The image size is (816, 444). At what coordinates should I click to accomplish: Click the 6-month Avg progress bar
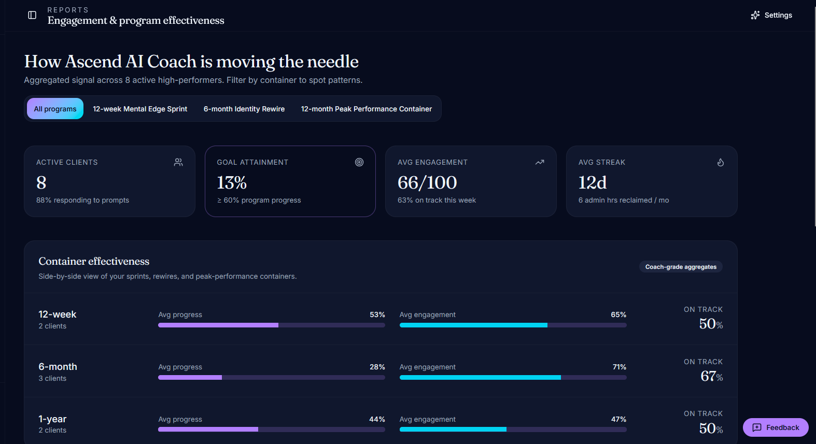272,378
